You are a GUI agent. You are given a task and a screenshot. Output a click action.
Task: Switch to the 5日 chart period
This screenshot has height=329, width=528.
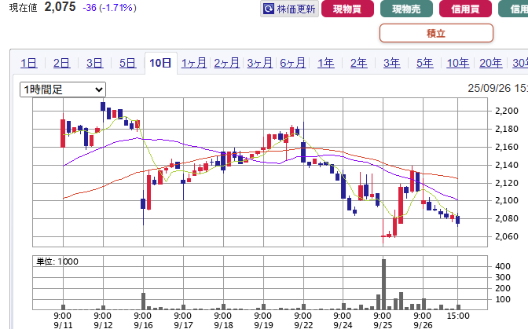pos(127,63)
